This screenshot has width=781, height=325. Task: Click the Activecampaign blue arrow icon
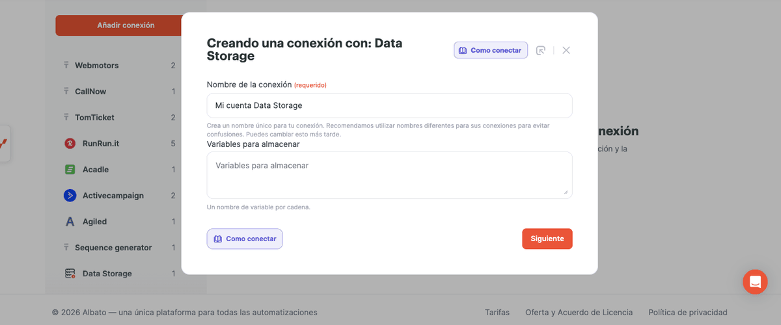tap(70, 196)
